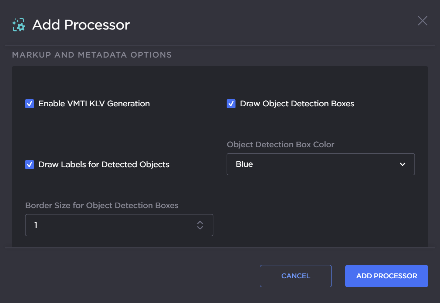Click the Add Processor sparkle gear icon
This screenshot has width=440, height=303.
pos(18,25)
